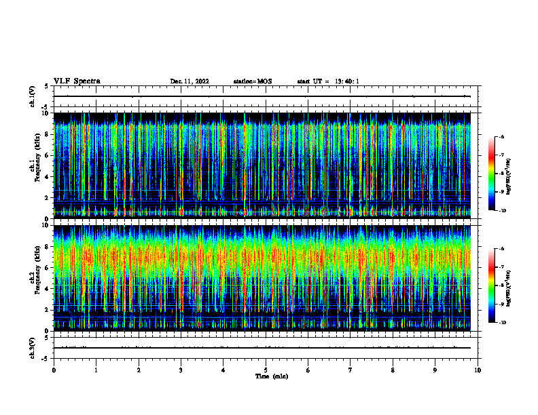Click the "4" tick on ch.1 frequency axis
Viewport: 538px width, 415px height.
pyautogui.click(x=48, y=177)
